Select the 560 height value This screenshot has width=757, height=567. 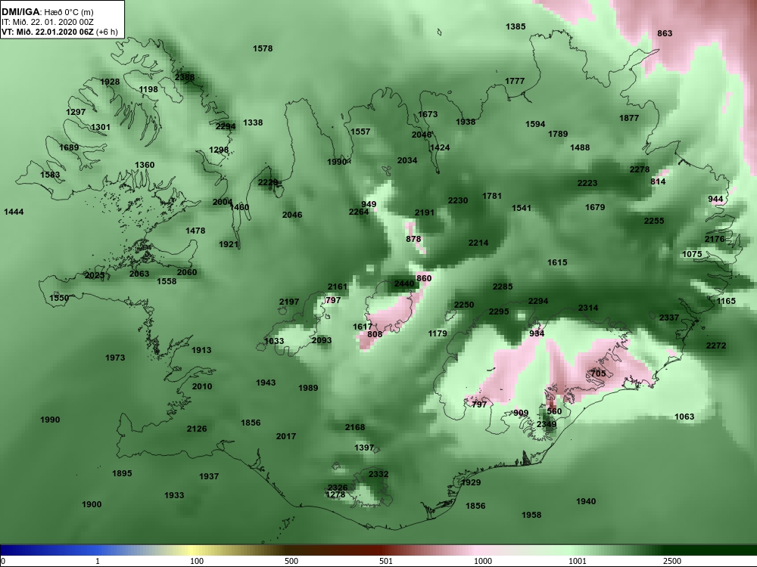click(x=554, y=412)
